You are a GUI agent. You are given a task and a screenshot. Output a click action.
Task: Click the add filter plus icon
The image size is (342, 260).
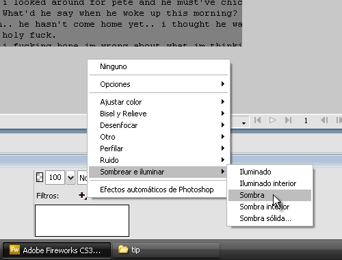click(82, 195)
